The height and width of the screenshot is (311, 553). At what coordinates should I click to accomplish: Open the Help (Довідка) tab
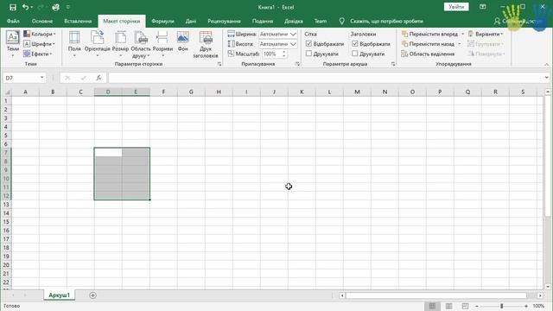point(294,21)
